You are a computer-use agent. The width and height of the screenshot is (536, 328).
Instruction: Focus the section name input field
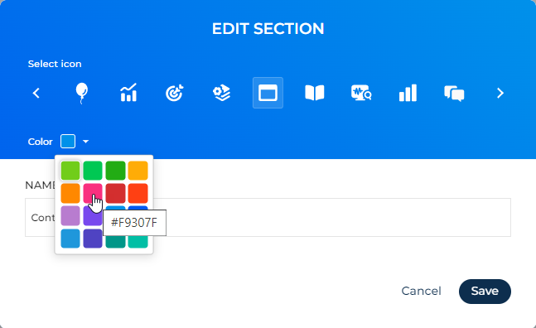[268, 217]
